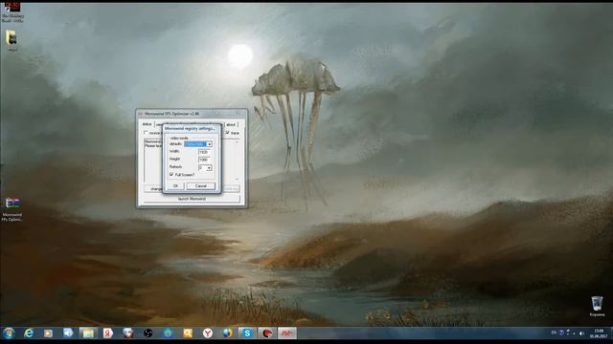613x344 pixels.
Task: Open the red Yandex 'Я' taskbar icon
Action: coord(108,333)
